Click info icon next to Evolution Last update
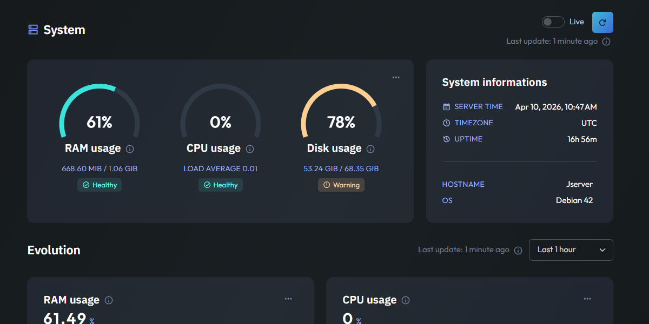The height and width of the screenshot is (324, 649). point(518,251)
